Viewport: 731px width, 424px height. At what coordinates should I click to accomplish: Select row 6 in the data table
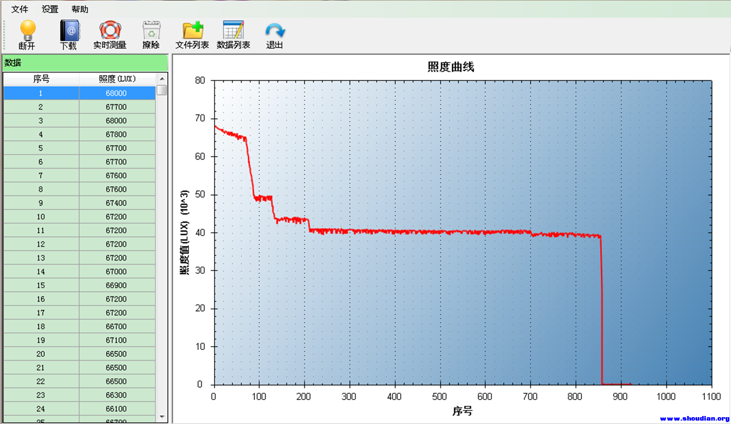[80, 162]
